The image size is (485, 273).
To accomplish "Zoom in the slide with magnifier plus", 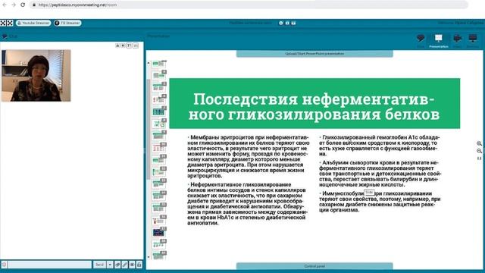I will 479,143.
